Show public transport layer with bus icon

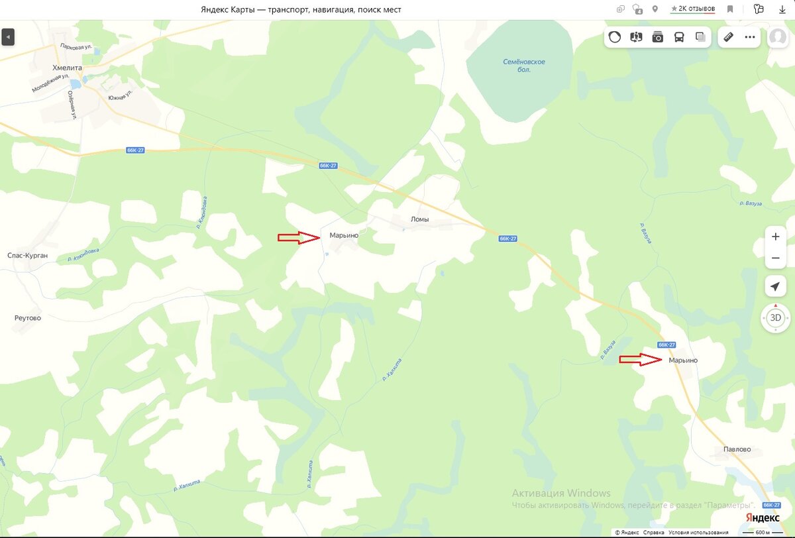679,37
